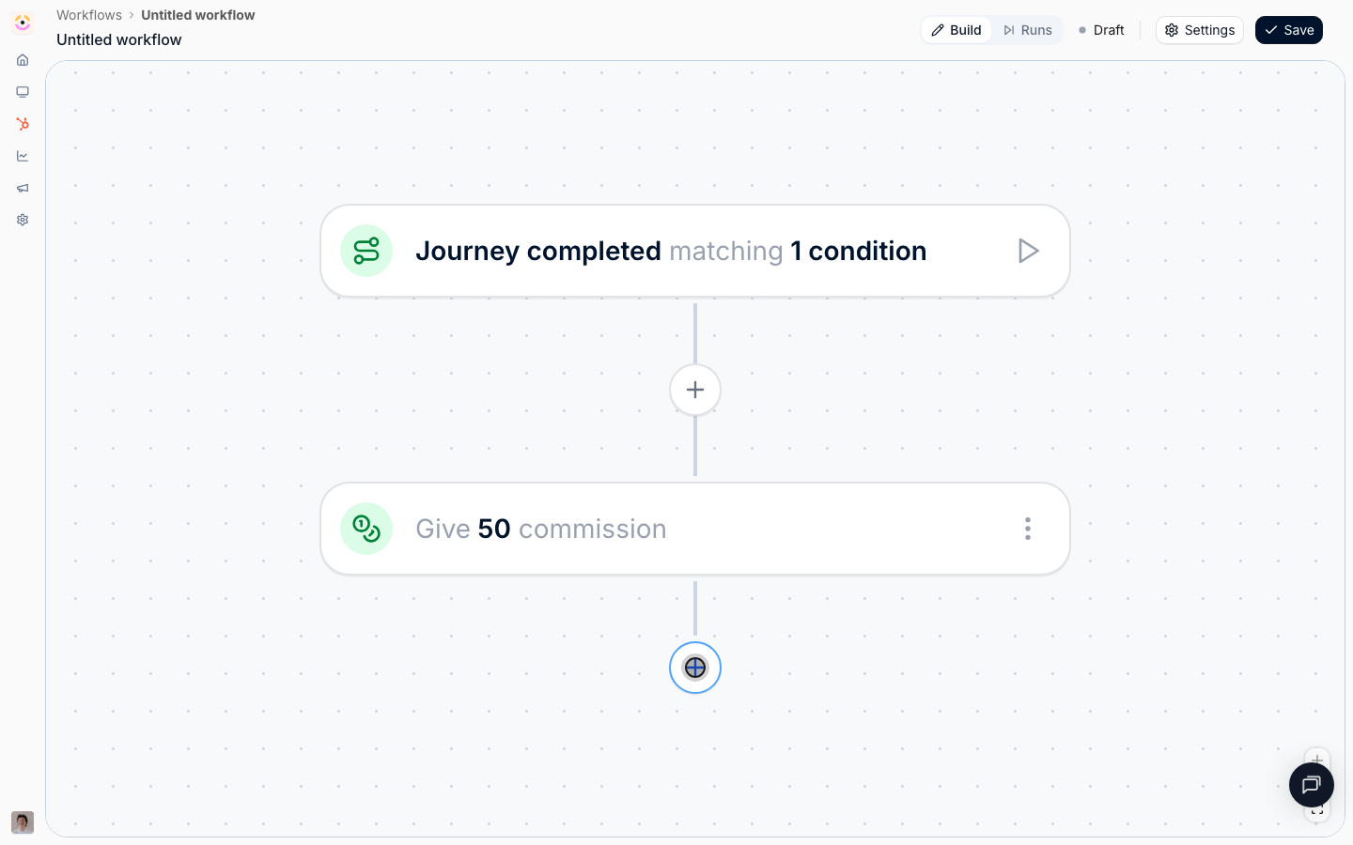Screen dimensions: 1353x845
Task: Open the HubSpot workflows icon in sidebar
Action: click(x=23, y=124)
